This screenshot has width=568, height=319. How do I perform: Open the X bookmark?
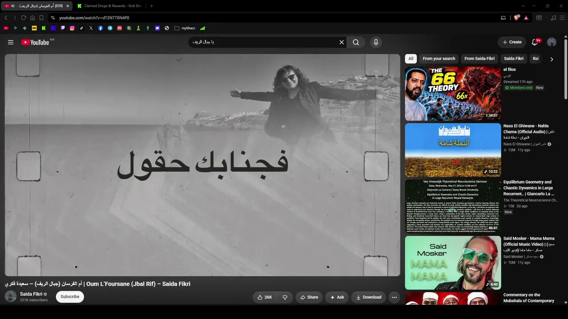click(x=91, y=28)
